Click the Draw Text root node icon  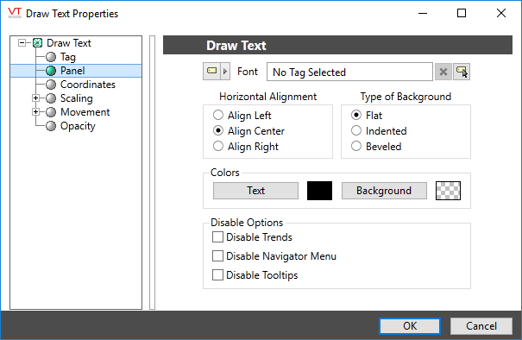coord(38,43)
